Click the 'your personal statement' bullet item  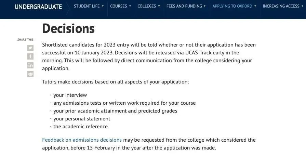click(82, 119)
